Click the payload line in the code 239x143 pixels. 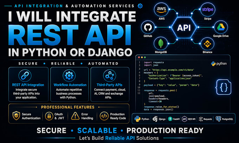coord(171,85)
